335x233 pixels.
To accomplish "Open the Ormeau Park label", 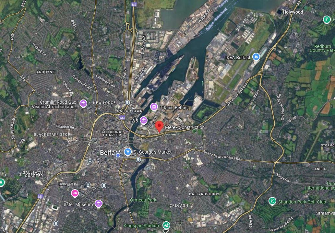I will coord(143,200).
